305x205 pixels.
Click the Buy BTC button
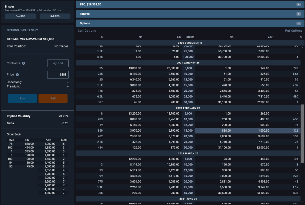20,16
